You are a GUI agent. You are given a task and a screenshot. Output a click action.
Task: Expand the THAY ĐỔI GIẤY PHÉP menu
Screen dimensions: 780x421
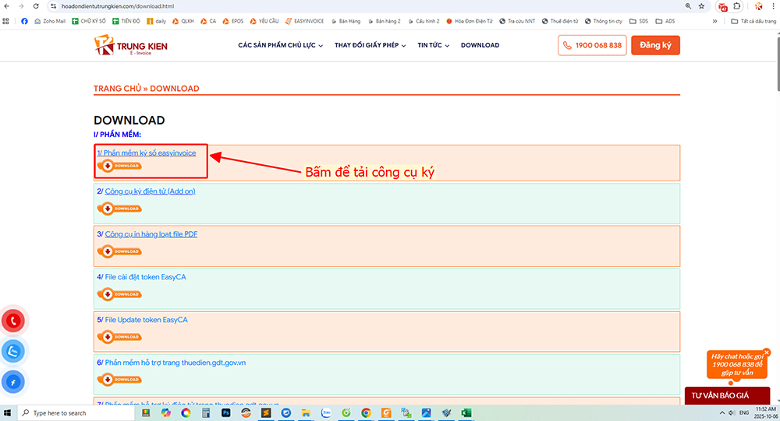pos(370,45)
